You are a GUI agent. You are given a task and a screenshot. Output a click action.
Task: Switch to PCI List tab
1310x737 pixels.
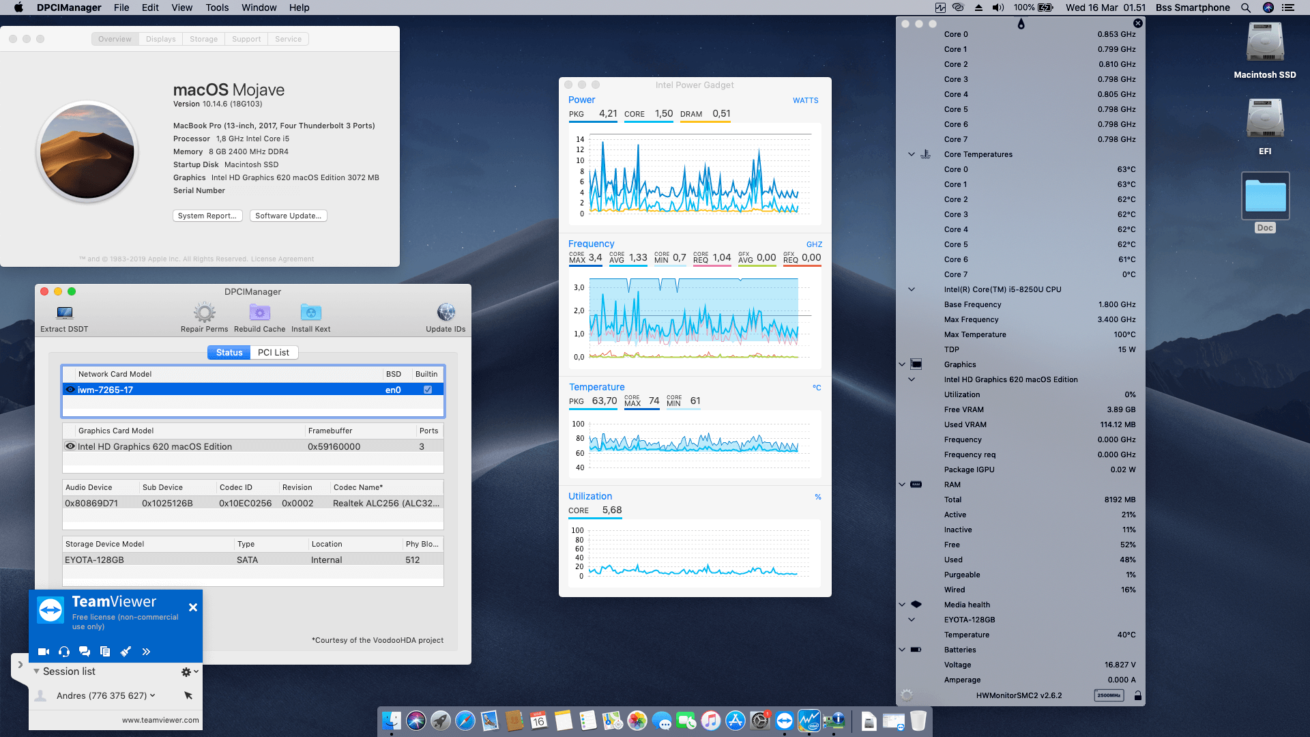274,352
